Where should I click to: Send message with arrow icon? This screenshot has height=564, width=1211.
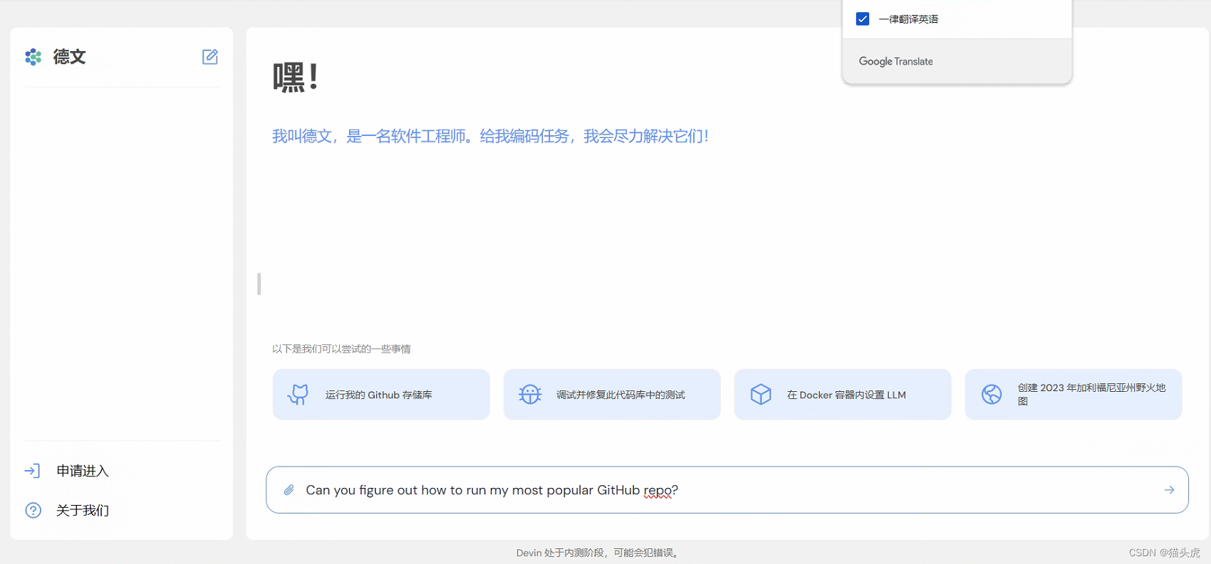point(1169,490)
